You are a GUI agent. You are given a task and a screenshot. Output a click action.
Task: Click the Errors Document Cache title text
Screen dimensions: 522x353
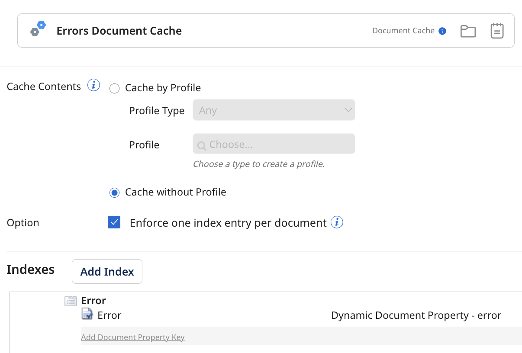(119, 30)
